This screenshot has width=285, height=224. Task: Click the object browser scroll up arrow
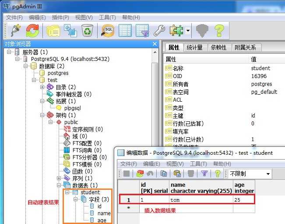coord(155,53)
